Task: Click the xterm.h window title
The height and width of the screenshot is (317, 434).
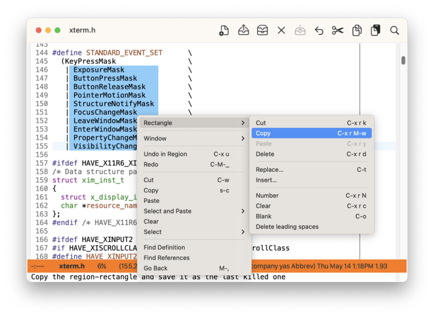Action: tap(82, 30)
